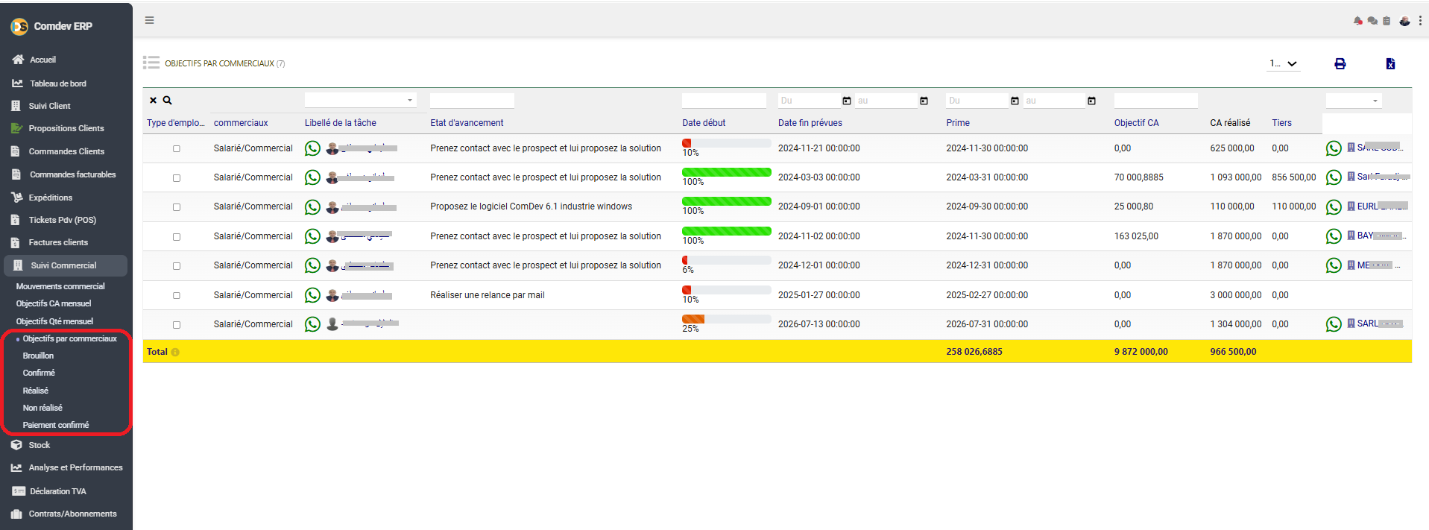The width and height of the screenshot is (1429, 530).
Task: Open the Date début 'Du' calendar picker
Action: [847, 101]
